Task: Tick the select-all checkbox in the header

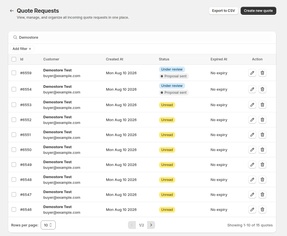Action: [14, 59]
